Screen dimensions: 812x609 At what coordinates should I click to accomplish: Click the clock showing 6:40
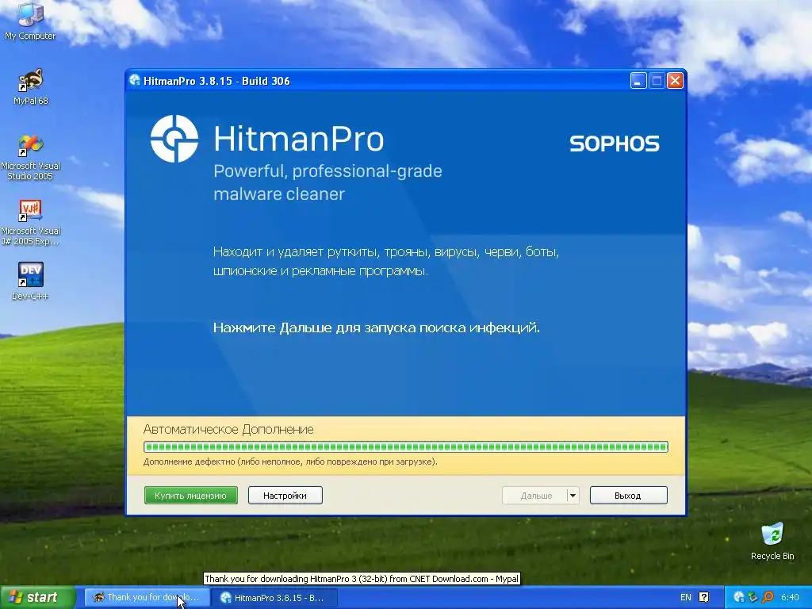click(790, 597)
